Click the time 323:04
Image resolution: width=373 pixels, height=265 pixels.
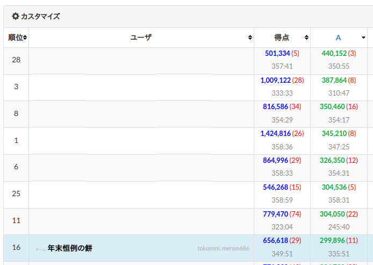[x=282, y=227]
